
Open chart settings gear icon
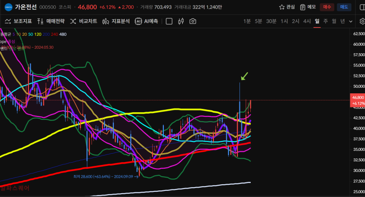click(362, 21)
